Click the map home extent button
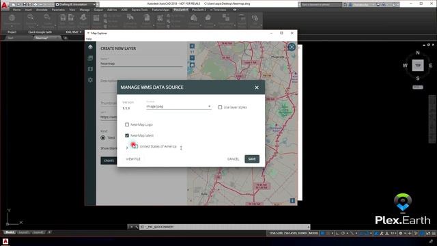The width and height of the screenshot is (437, 246). tap(192, 65)
